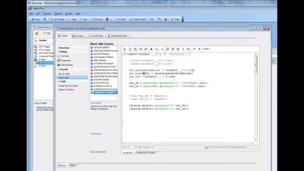The image size is (304, 171).
Task: Select A5W Pages in Web Projects window
Action: [44, 47]
